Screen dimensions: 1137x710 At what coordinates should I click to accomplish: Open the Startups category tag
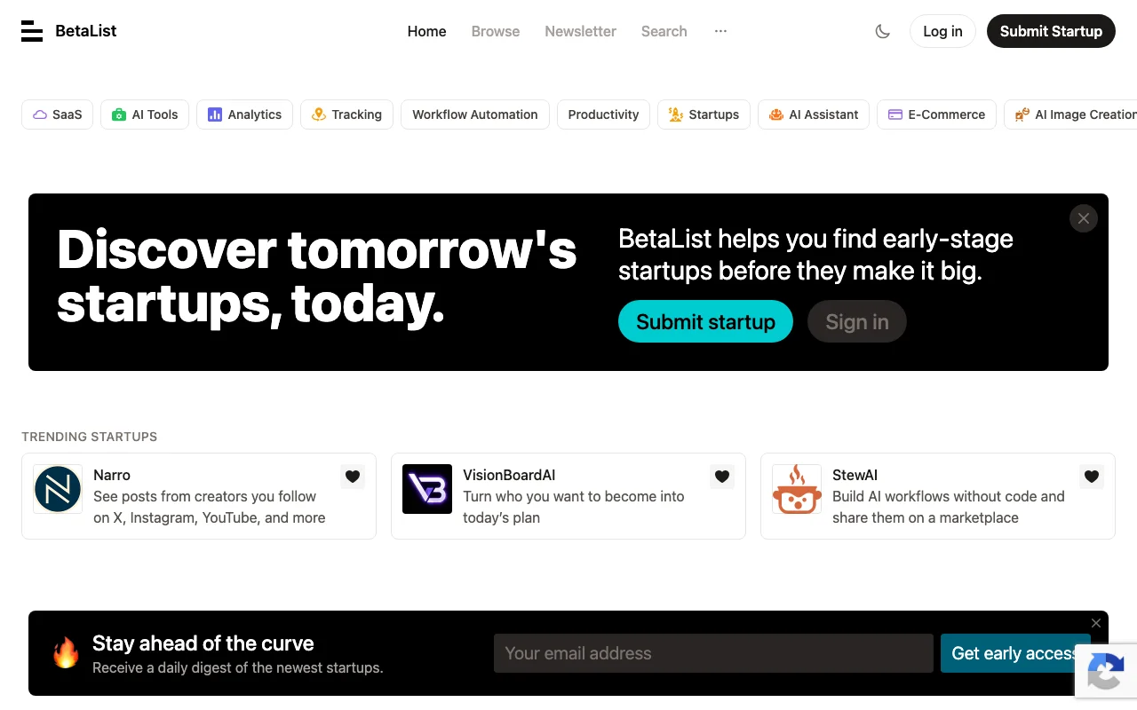coord(704,114)
